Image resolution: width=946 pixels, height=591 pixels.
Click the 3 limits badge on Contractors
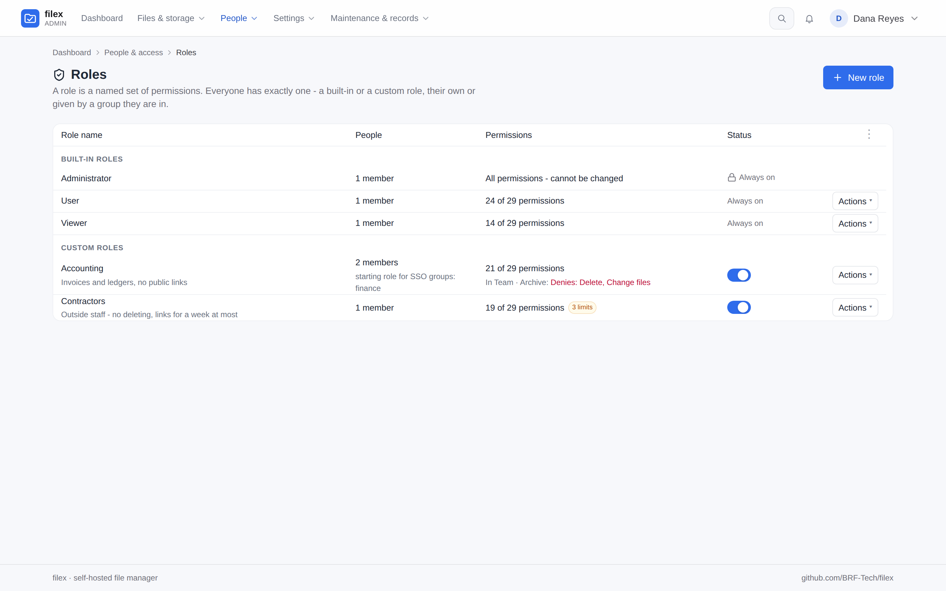click(582, 307)
